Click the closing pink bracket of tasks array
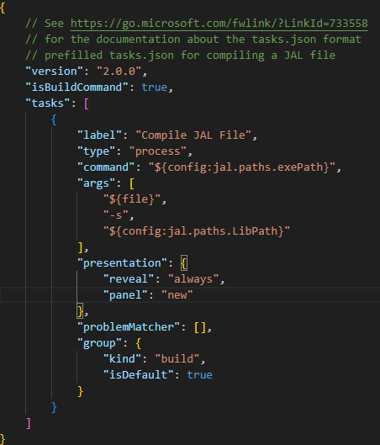Viewport: 380px width, 445px height. pos(29,423)
